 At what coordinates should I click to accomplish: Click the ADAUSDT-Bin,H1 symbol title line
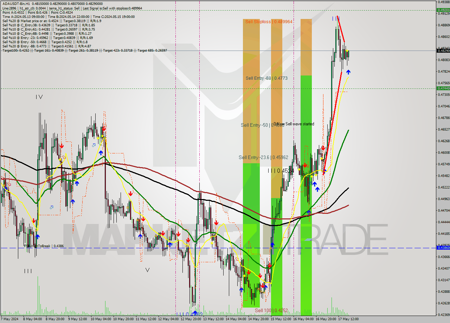[x=52, y=4]
